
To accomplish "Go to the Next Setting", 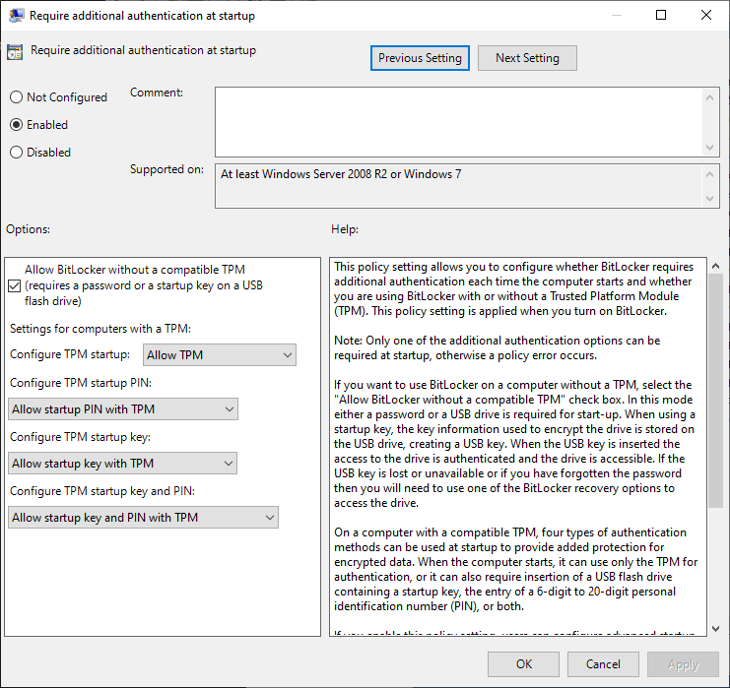I will click(x=527, y=58).
